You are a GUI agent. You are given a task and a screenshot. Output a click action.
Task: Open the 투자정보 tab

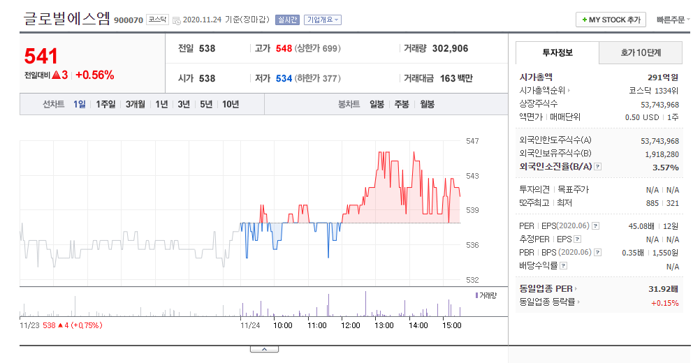[x=557, y=52]
